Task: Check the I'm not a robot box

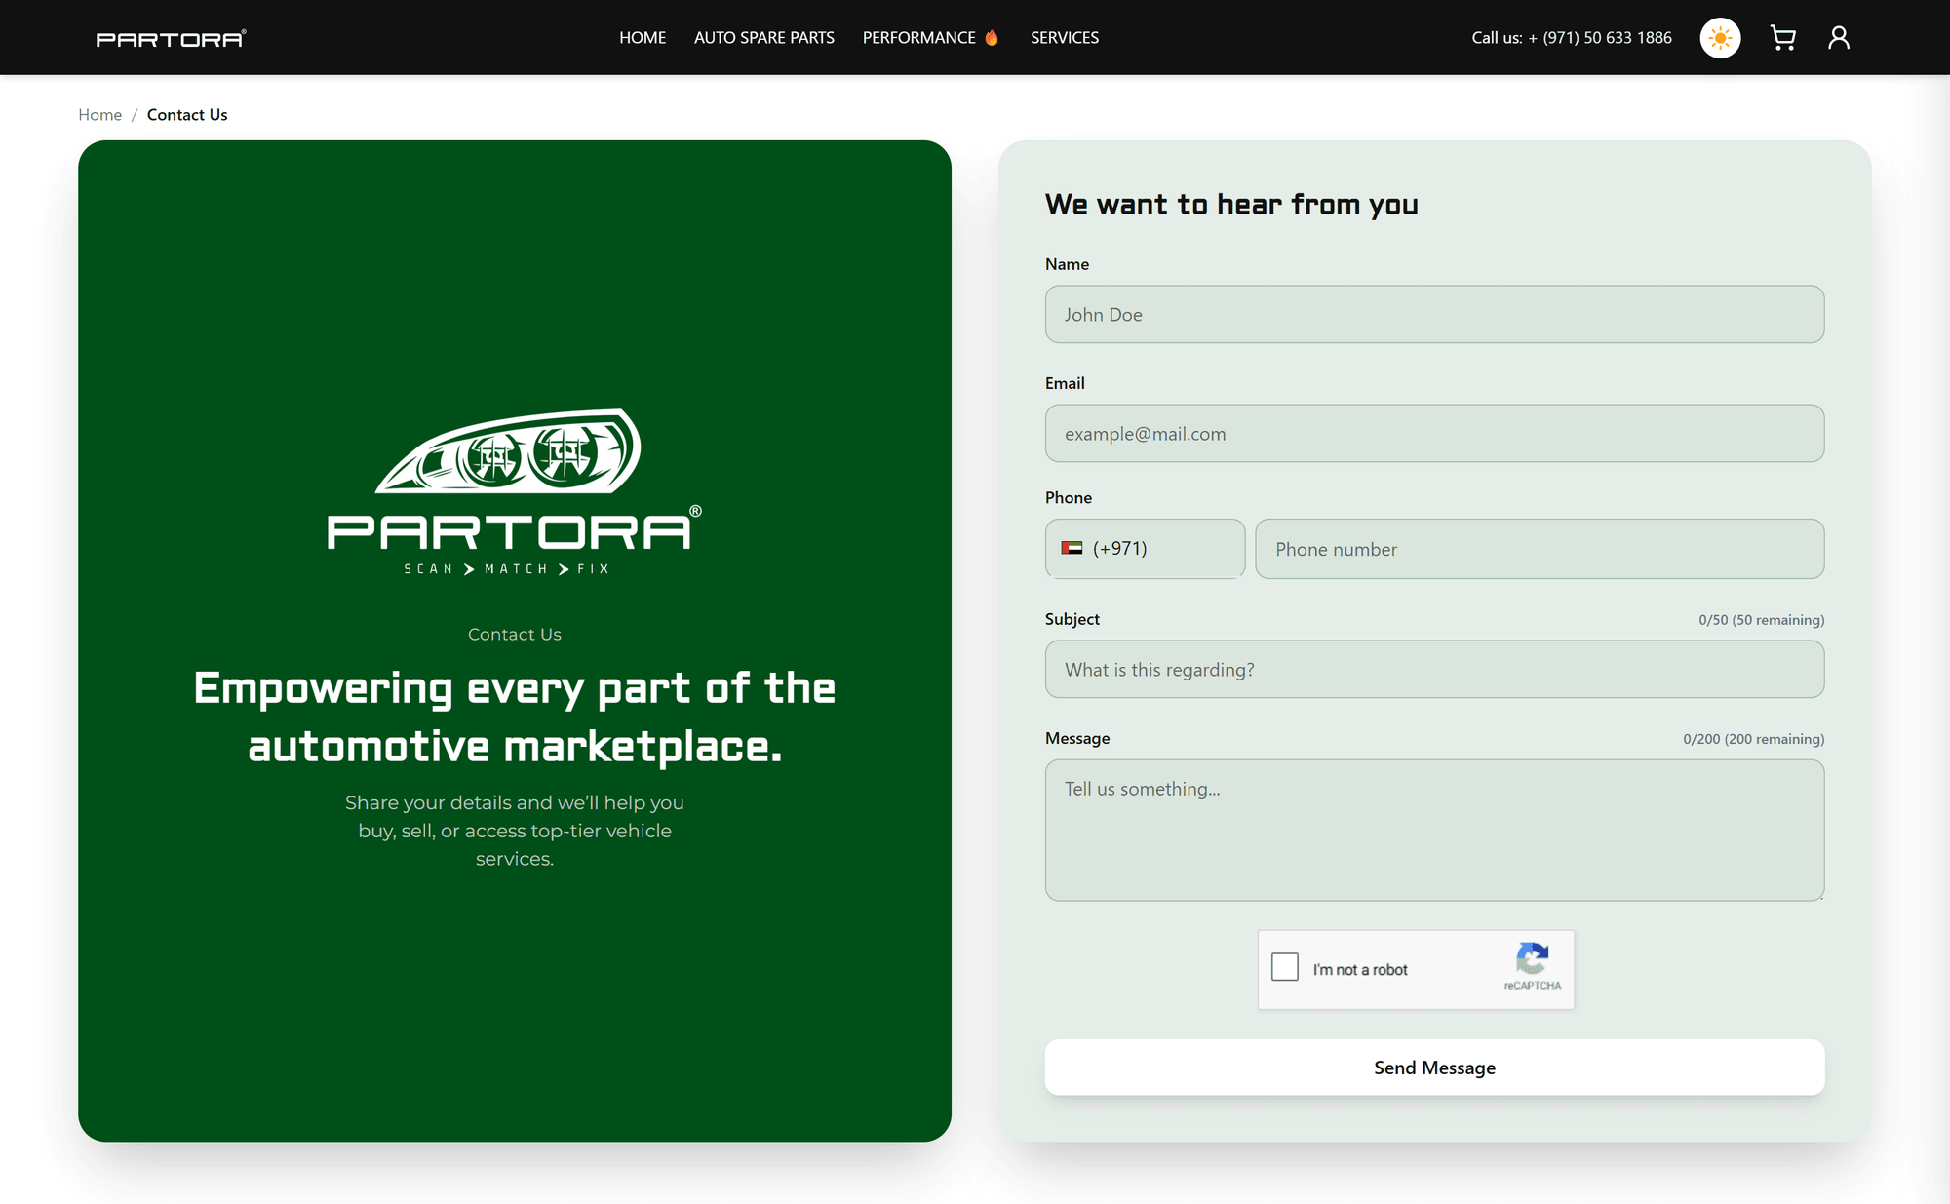Action: click(x=1285, y=967)
